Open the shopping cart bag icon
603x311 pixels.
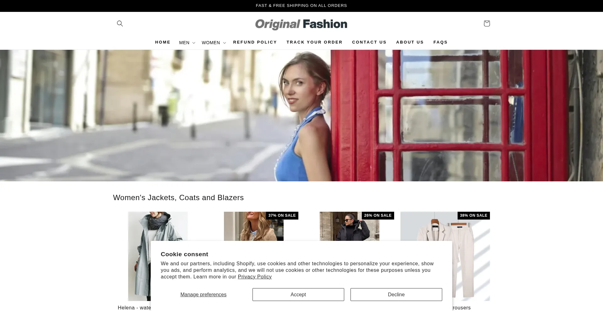tap(486, 23)
